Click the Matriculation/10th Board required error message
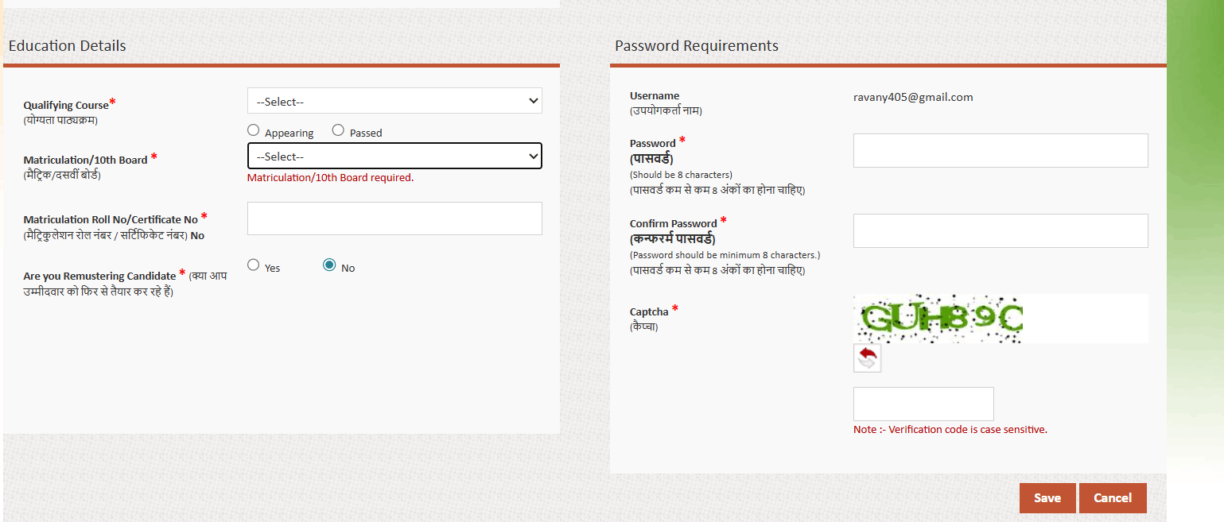Image resolution: width=1224 pixels, height=522 pixels. coord(330,178)
